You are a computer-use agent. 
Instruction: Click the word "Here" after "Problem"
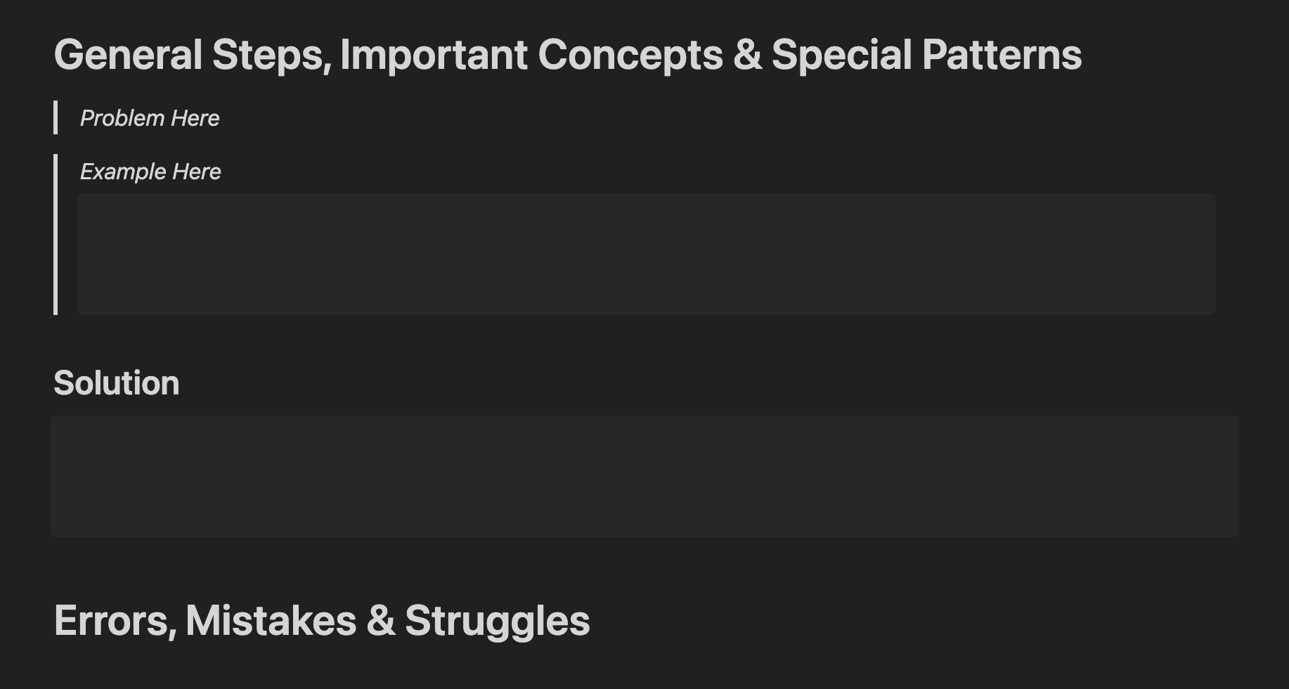pos(195,118)
